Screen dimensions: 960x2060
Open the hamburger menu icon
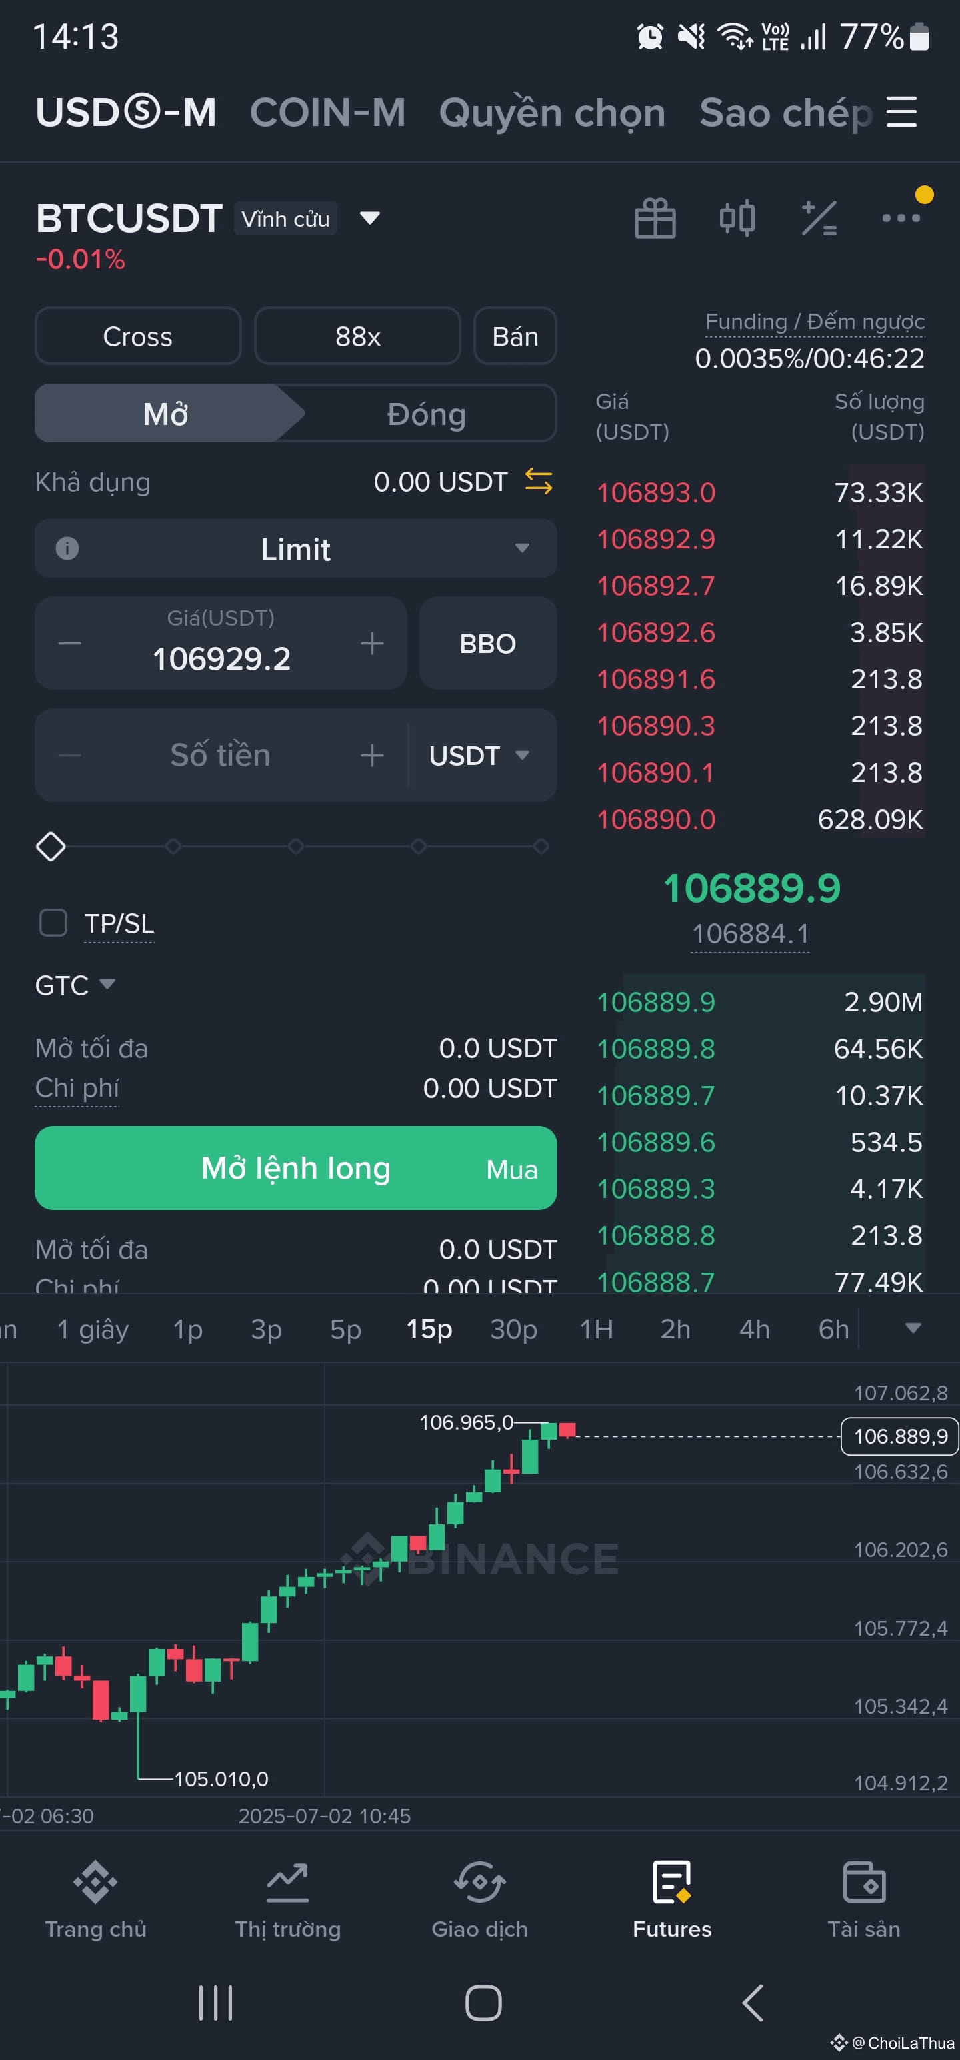pyautogui.click(x=901, y=112)
